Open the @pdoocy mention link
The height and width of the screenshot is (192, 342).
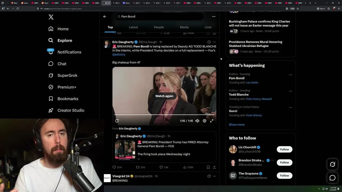[x=119, y=54]
